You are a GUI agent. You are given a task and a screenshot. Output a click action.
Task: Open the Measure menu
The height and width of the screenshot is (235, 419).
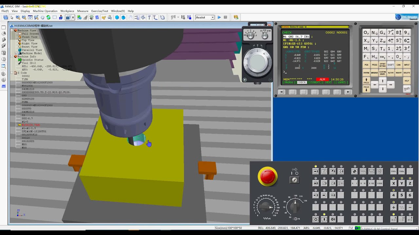82,11
